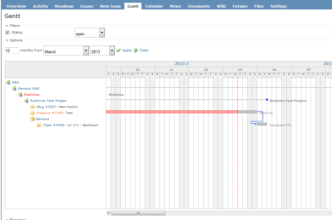This screenshot has height=220, width=332.
Task: Open the Calendar tab
Action: [154, 6]
